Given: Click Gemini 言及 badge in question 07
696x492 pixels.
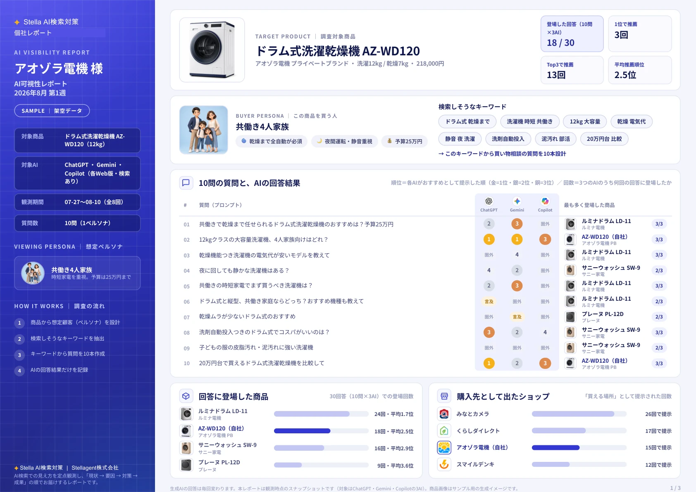Looking at the screenshot, I should click(517, 317).
